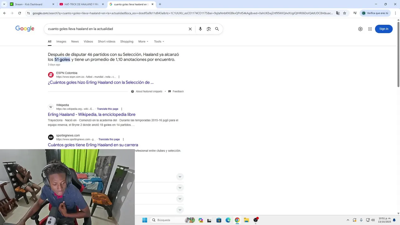Open Erling Haaland Wikipedia result
This screenshot has width=400, height=225.
[x=92, y=114]
